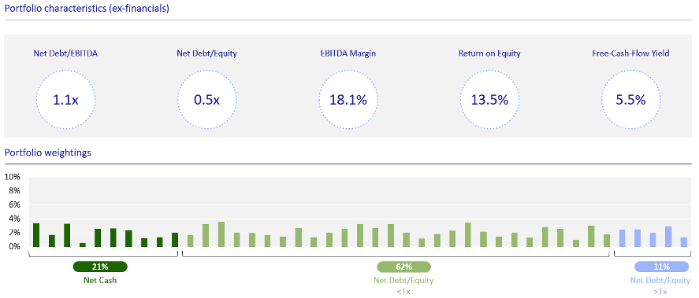The image size is (699, 298).
Task: Select the 18.1% EBITDA Margin circle
Action: coord(348,100)
